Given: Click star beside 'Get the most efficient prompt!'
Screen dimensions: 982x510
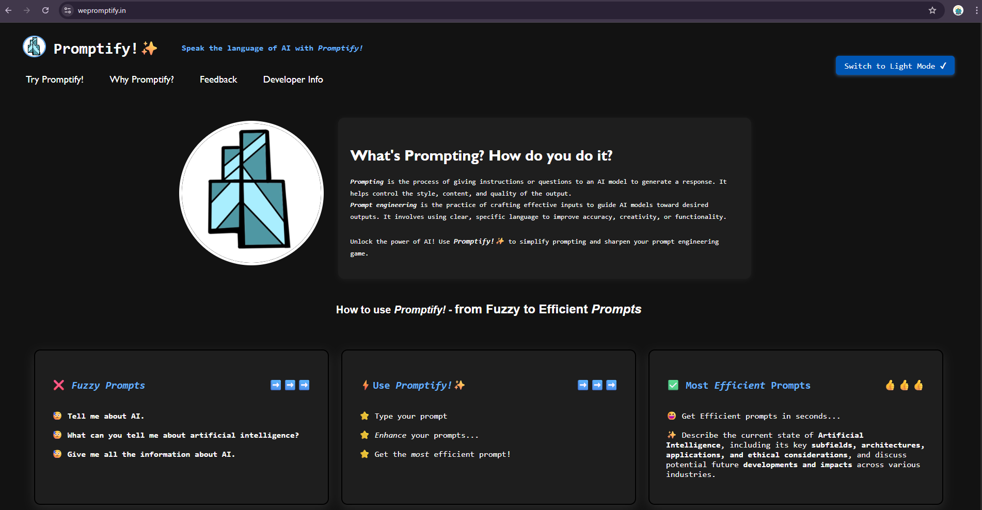Looking at the screenshot, I should point(365,454).
